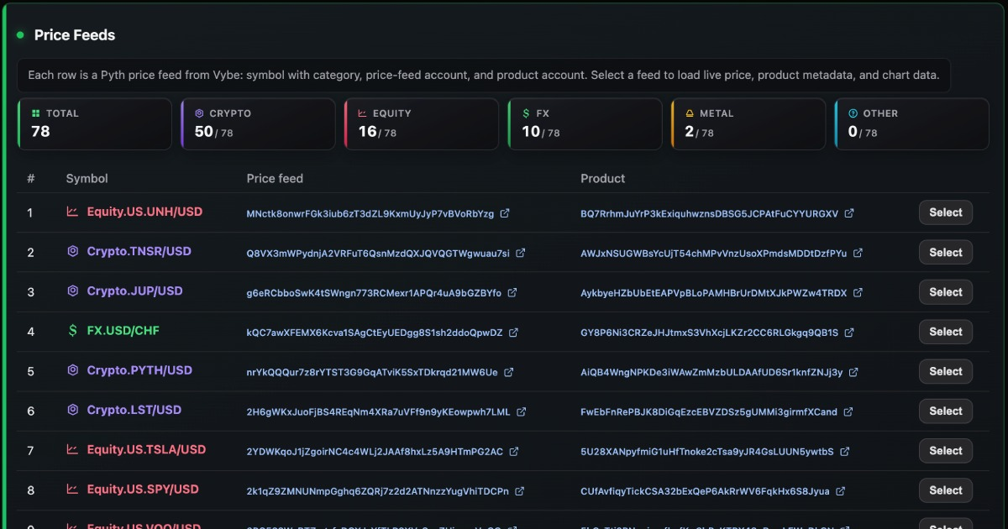Open external link for LST/USD product account
The image size is (1008, 529).
(x=848, y=411)
